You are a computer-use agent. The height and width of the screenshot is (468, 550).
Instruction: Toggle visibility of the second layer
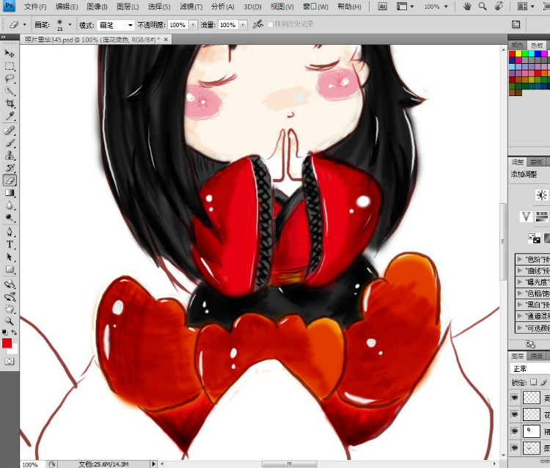pyautogui.click(x=515, y=414)
